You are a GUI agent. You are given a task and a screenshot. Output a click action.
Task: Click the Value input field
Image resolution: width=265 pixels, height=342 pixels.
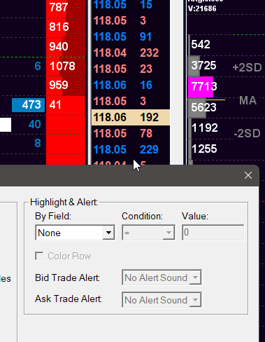[x=213, y=233]
